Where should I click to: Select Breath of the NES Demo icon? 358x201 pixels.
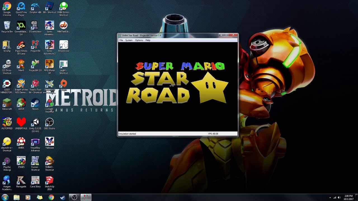[x=21, y=86]
